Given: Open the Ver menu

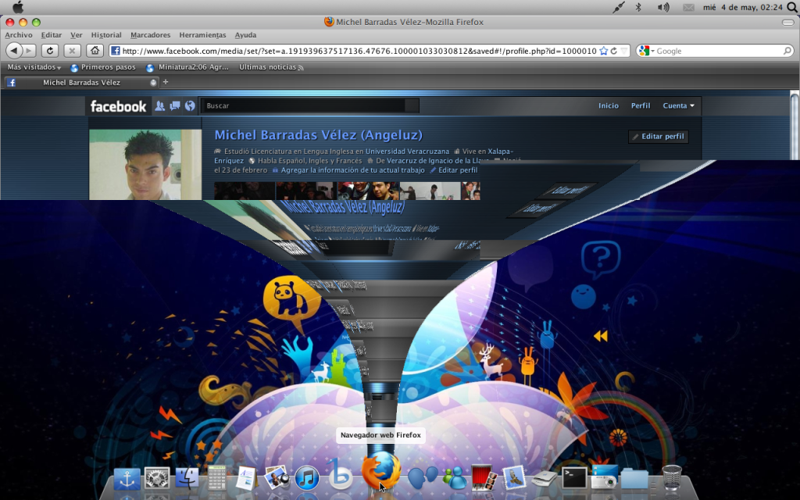Looking at the screenshot, I should click(x=77, y=35).
